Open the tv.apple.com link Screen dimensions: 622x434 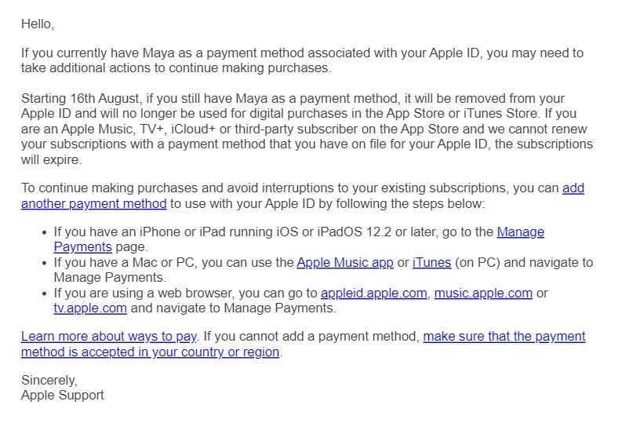(90, 308)
